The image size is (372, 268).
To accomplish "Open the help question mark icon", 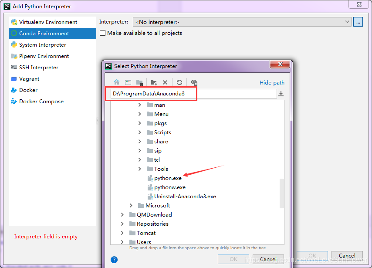I will pyautogui.click(x=114, y=259).
